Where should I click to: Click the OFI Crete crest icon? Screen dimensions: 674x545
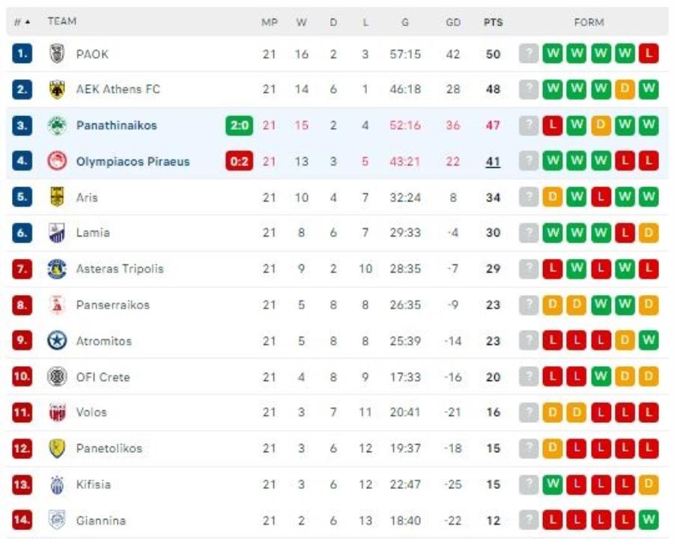coord(57,377)
